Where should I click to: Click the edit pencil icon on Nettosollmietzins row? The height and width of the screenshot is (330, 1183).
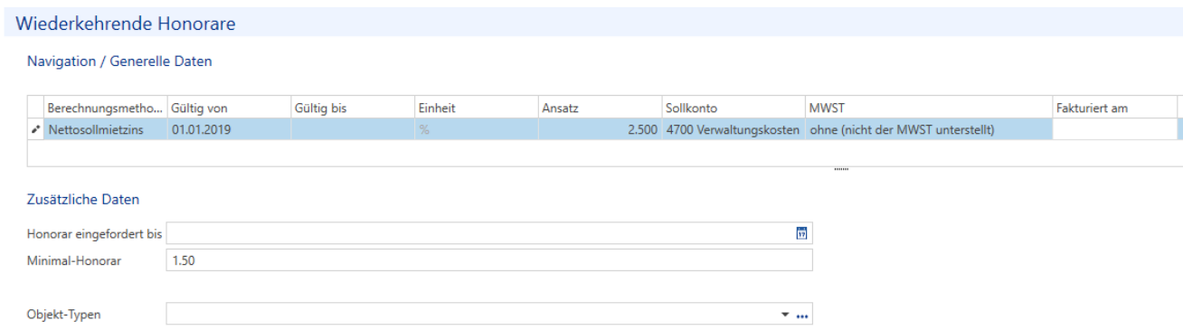click(x=36, y=130)
